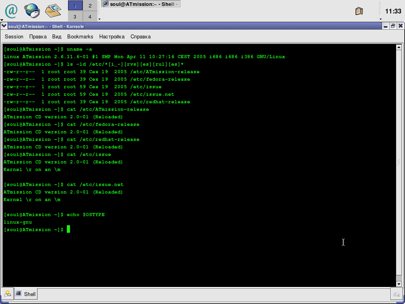
Task: Click the new session icon in tab bar
Action: click(8, 294)
